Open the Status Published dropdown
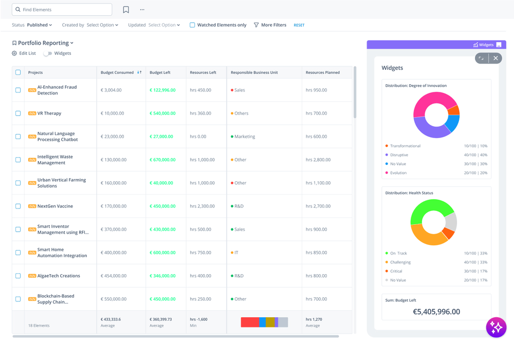 (40, 25)
